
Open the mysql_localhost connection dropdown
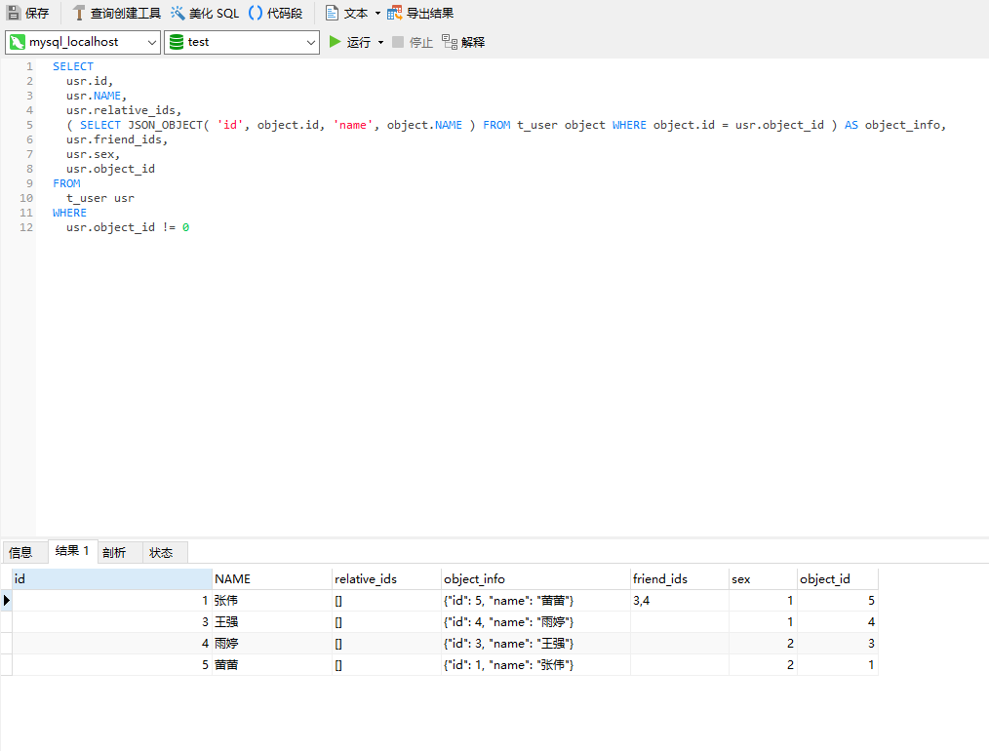pyautogui.click(x=83, y=42)
